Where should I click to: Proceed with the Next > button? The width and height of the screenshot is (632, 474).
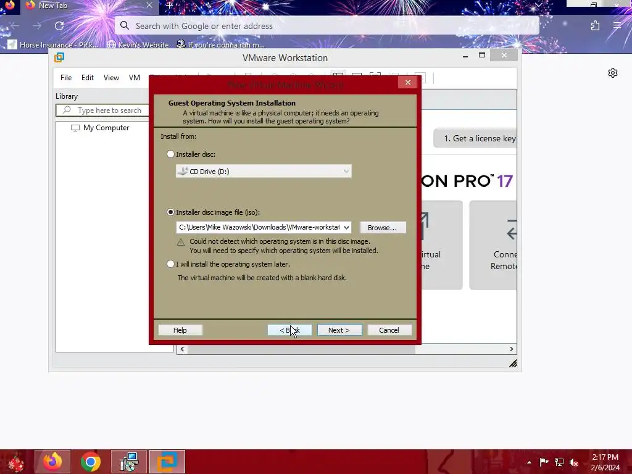click(339, 330)
